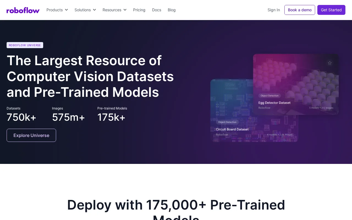The image size is (352, 220).
Task: Go to the Pricing page
Action: (x=139, y=10)
